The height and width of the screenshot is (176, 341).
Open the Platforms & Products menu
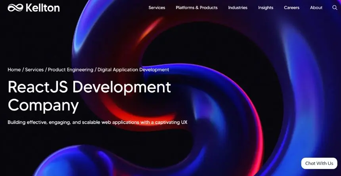tap(197, 8)
